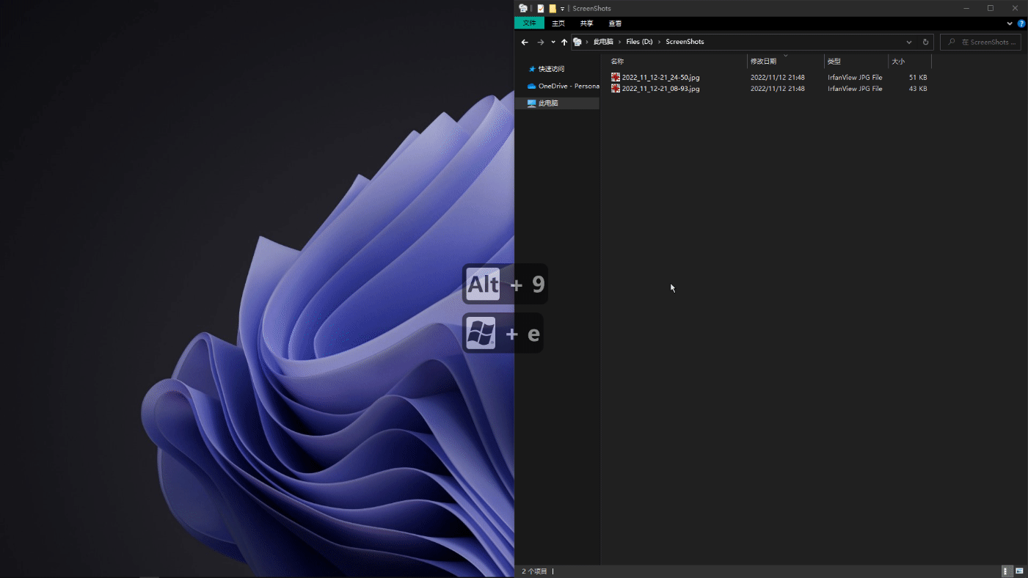
Task: Go up one folder level
Action: click(x=564, y=42)
